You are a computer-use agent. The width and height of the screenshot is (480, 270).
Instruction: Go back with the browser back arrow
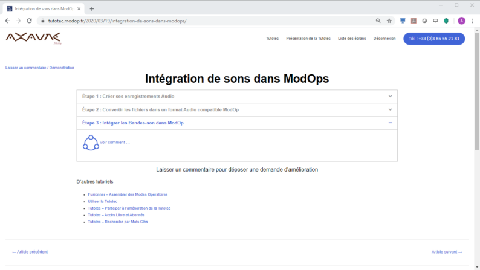(7, 21)
